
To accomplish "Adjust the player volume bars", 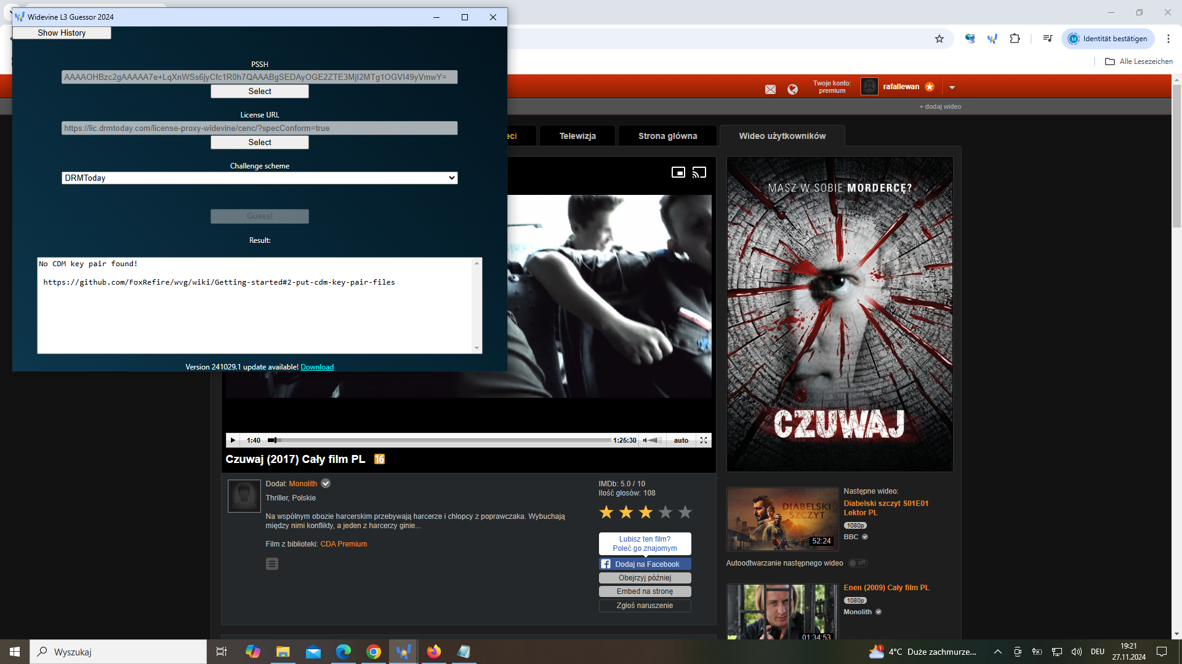I will tap(655, 440).
